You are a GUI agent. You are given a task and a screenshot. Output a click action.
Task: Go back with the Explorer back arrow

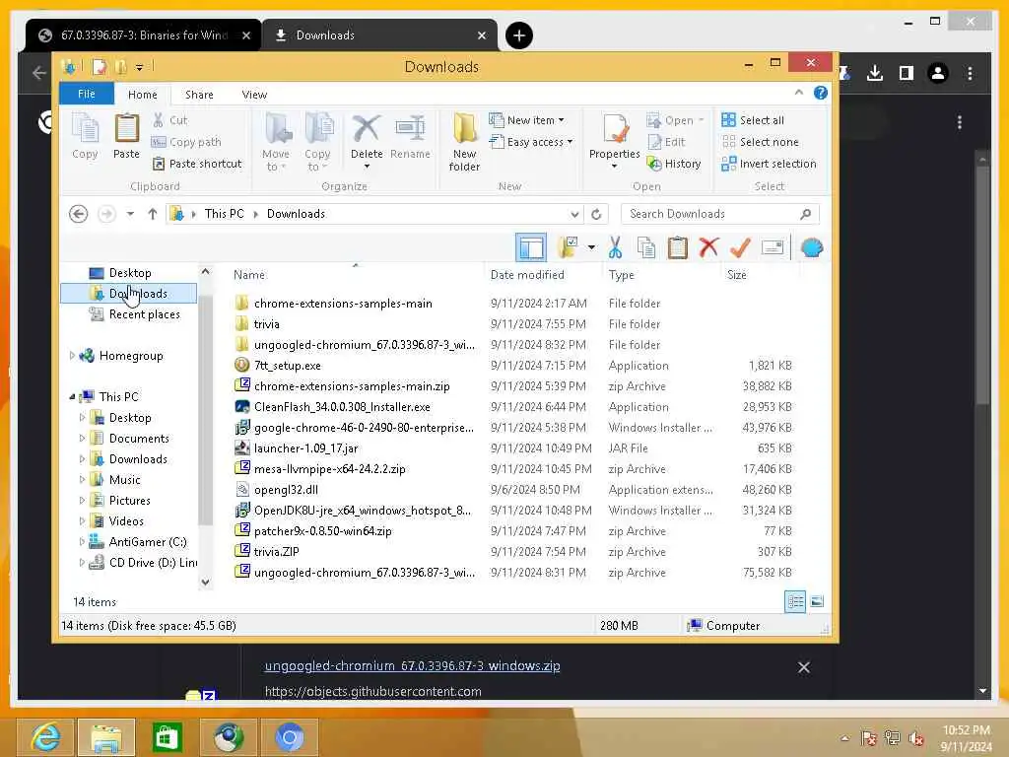[x=78, y=214]
